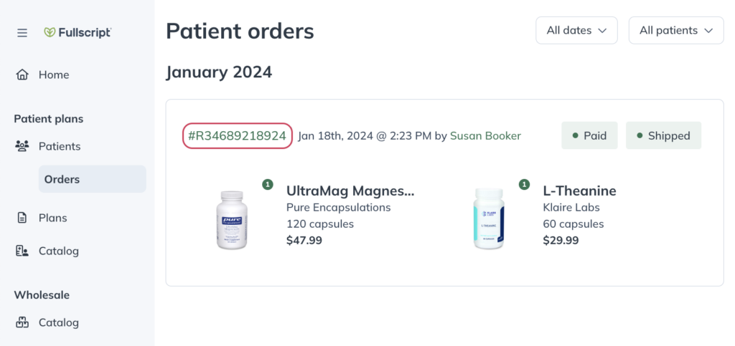Click the Wholesale Catalog boxes icon
The height and width of the screenshot is (346, 735).
(x=22, y=322)
